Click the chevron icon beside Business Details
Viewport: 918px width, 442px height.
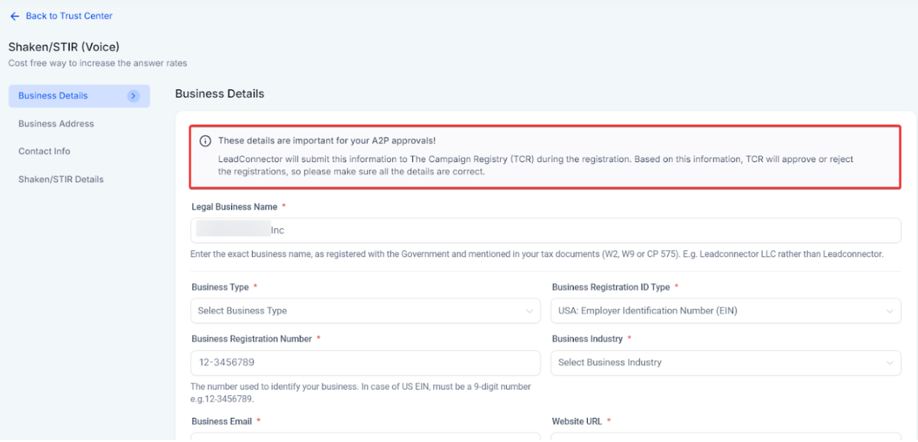134,96
